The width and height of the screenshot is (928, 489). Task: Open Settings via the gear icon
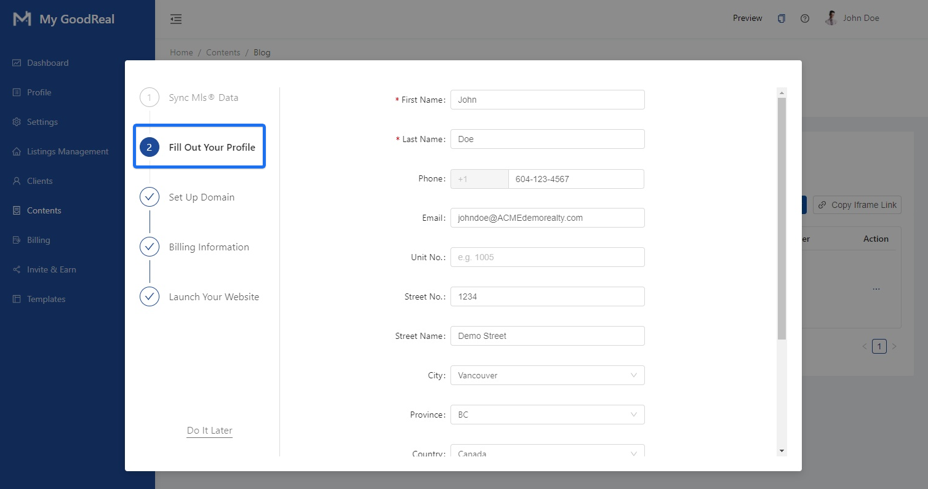16,121
